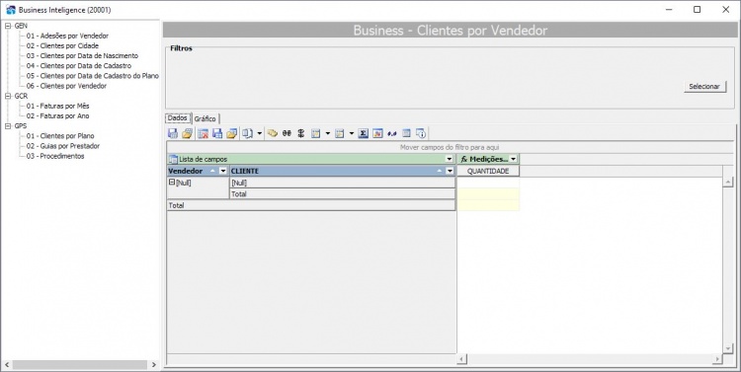Click the open folder icon beside the first save icon
741x372 pixels.
tap(187, 133)
